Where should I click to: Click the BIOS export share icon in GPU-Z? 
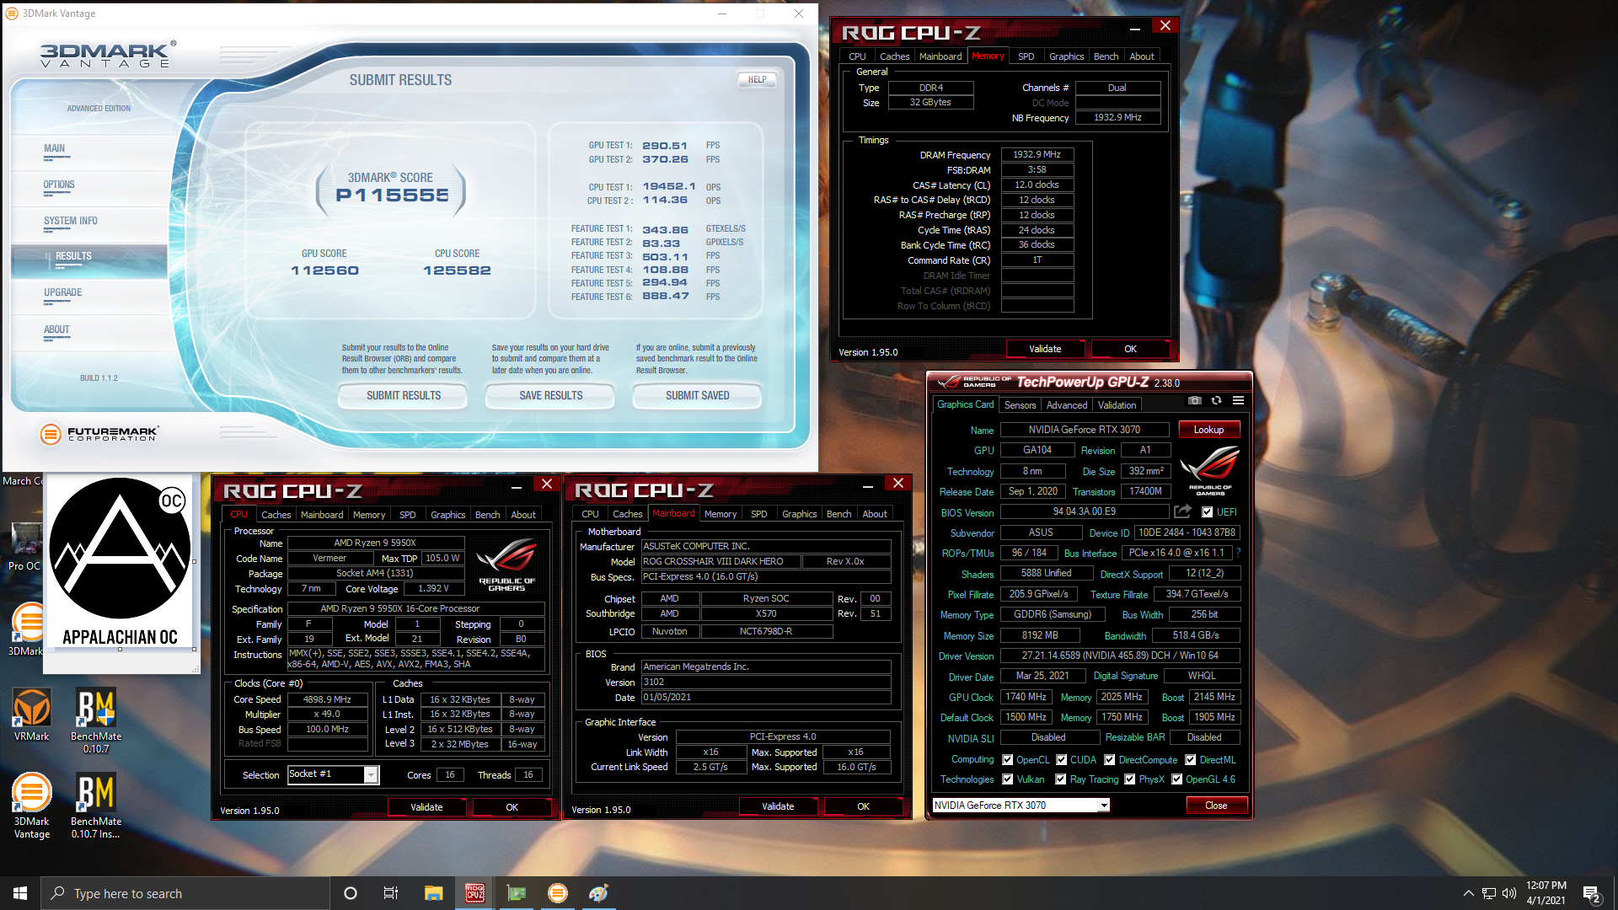click(x=1183, y=511)
